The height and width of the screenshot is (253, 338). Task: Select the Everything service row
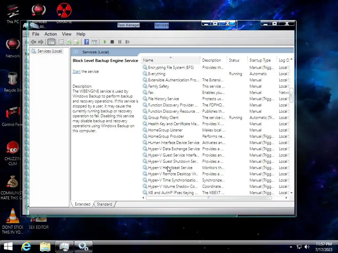coord(216,74)
